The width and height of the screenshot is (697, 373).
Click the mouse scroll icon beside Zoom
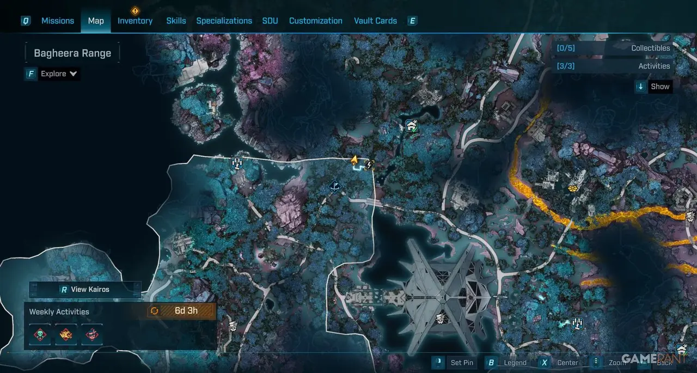point(596,362)
